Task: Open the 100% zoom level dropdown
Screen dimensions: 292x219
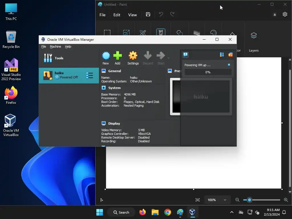Action: click(217, 200)
